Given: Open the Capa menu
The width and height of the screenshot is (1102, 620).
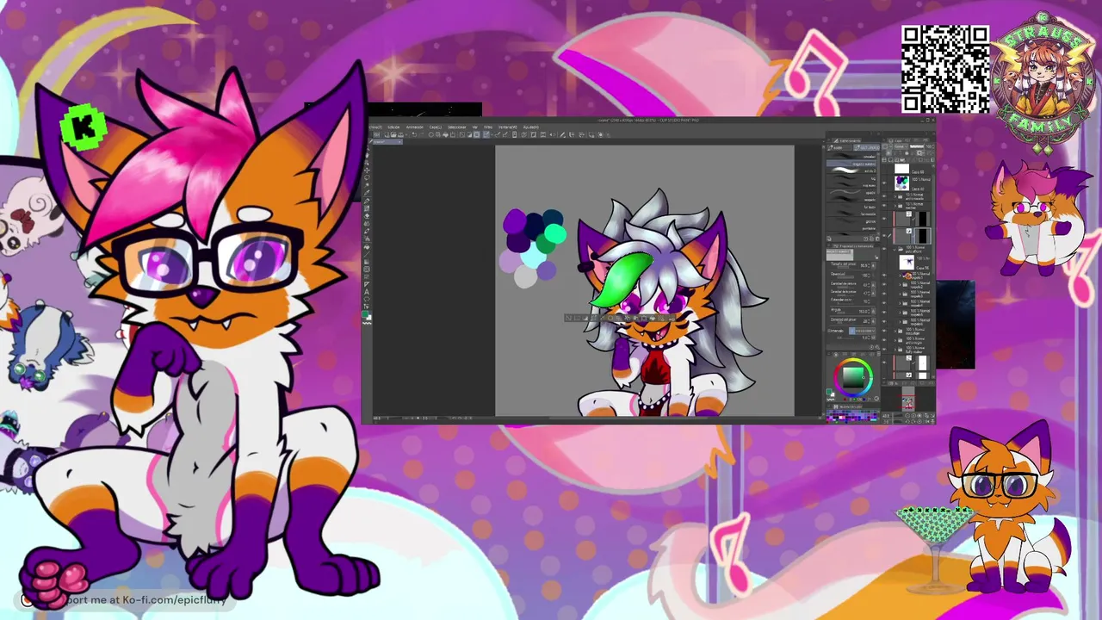Looking at the screenshot, I should point(436,127).
